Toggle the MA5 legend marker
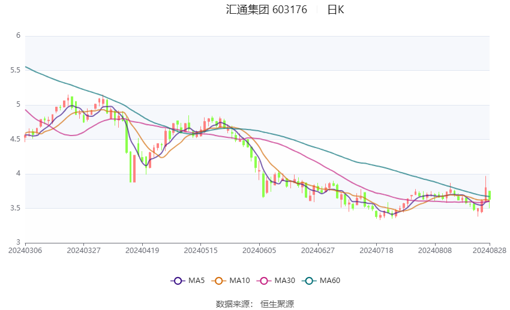The width and height of the screenshot is (510, 310). 178,281
